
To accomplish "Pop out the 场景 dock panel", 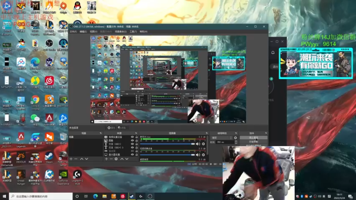I will (101, 133).
